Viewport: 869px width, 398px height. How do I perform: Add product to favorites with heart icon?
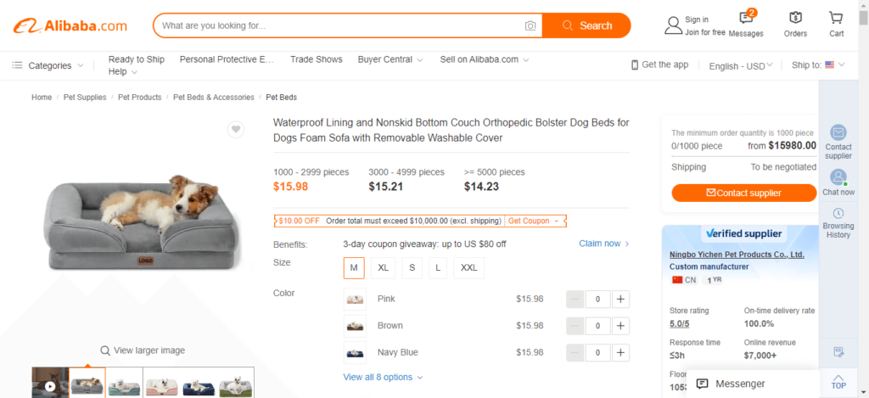coord(236,129)
